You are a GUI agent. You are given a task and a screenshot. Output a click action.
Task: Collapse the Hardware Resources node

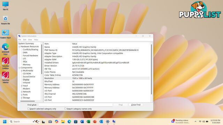point(20,47)
